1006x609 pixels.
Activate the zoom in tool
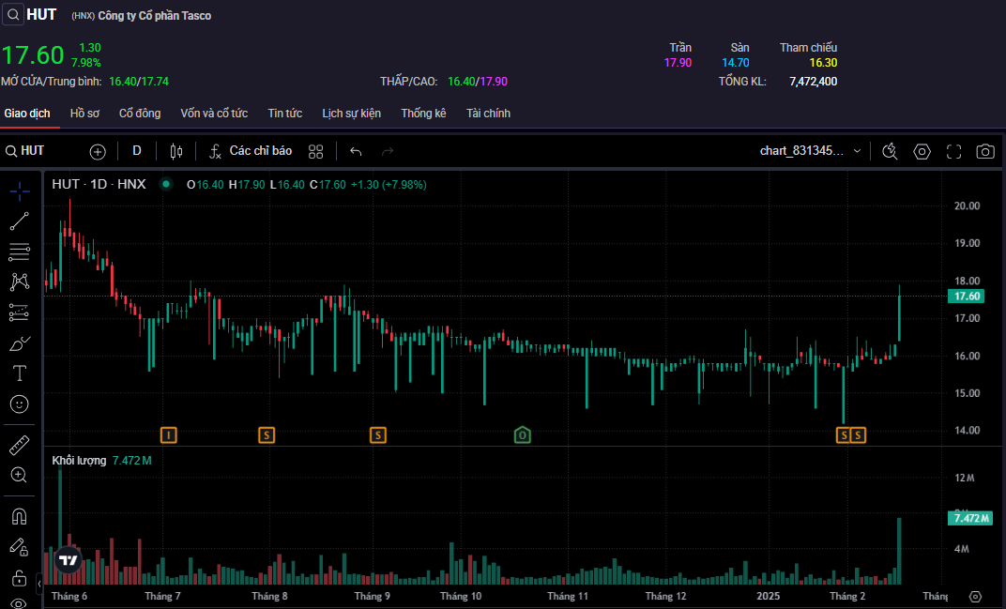pos(19,475)
